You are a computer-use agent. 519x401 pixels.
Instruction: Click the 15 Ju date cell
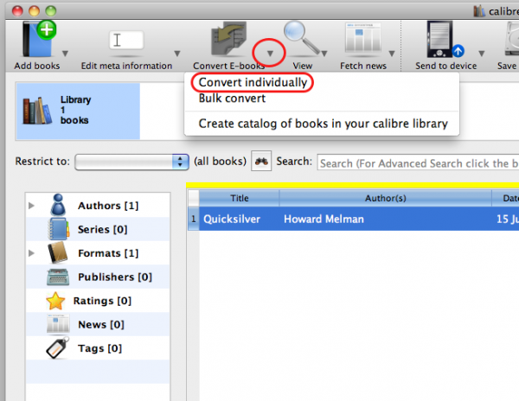pyautogui.click(x=505, y=219)
